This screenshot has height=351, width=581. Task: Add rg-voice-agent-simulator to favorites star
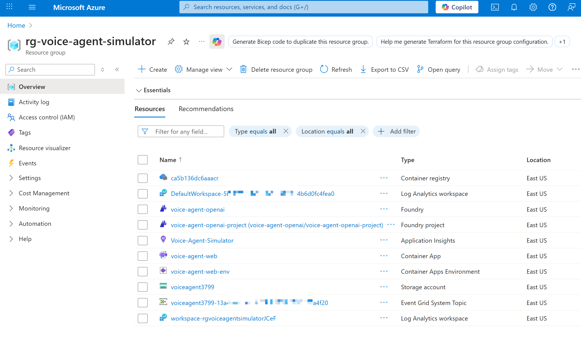(186, 42)
